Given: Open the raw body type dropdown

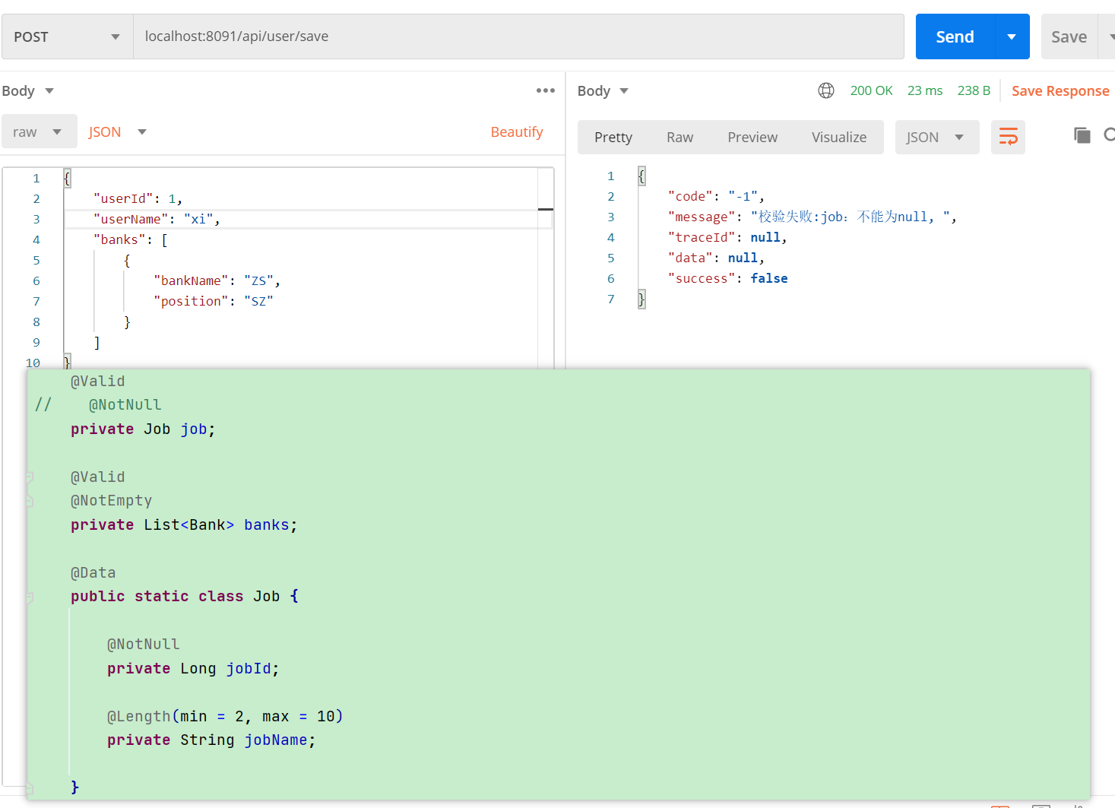Looking at the screenshot, I should point(39,131).
